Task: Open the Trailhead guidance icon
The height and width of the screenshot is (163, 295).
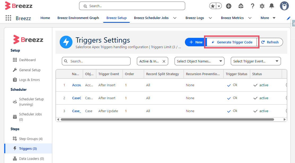Action: tap(241, 6)
